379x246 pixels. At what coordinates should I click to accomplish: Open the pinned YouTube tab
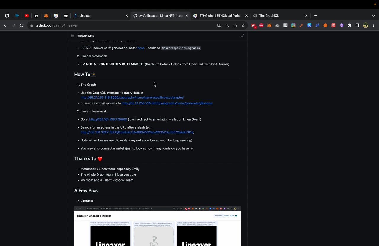click(x=27, y=16)
